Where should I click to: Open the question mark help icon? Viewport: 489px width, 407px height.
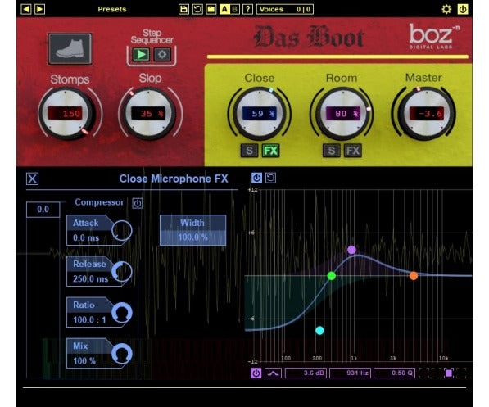coord(247,9)
